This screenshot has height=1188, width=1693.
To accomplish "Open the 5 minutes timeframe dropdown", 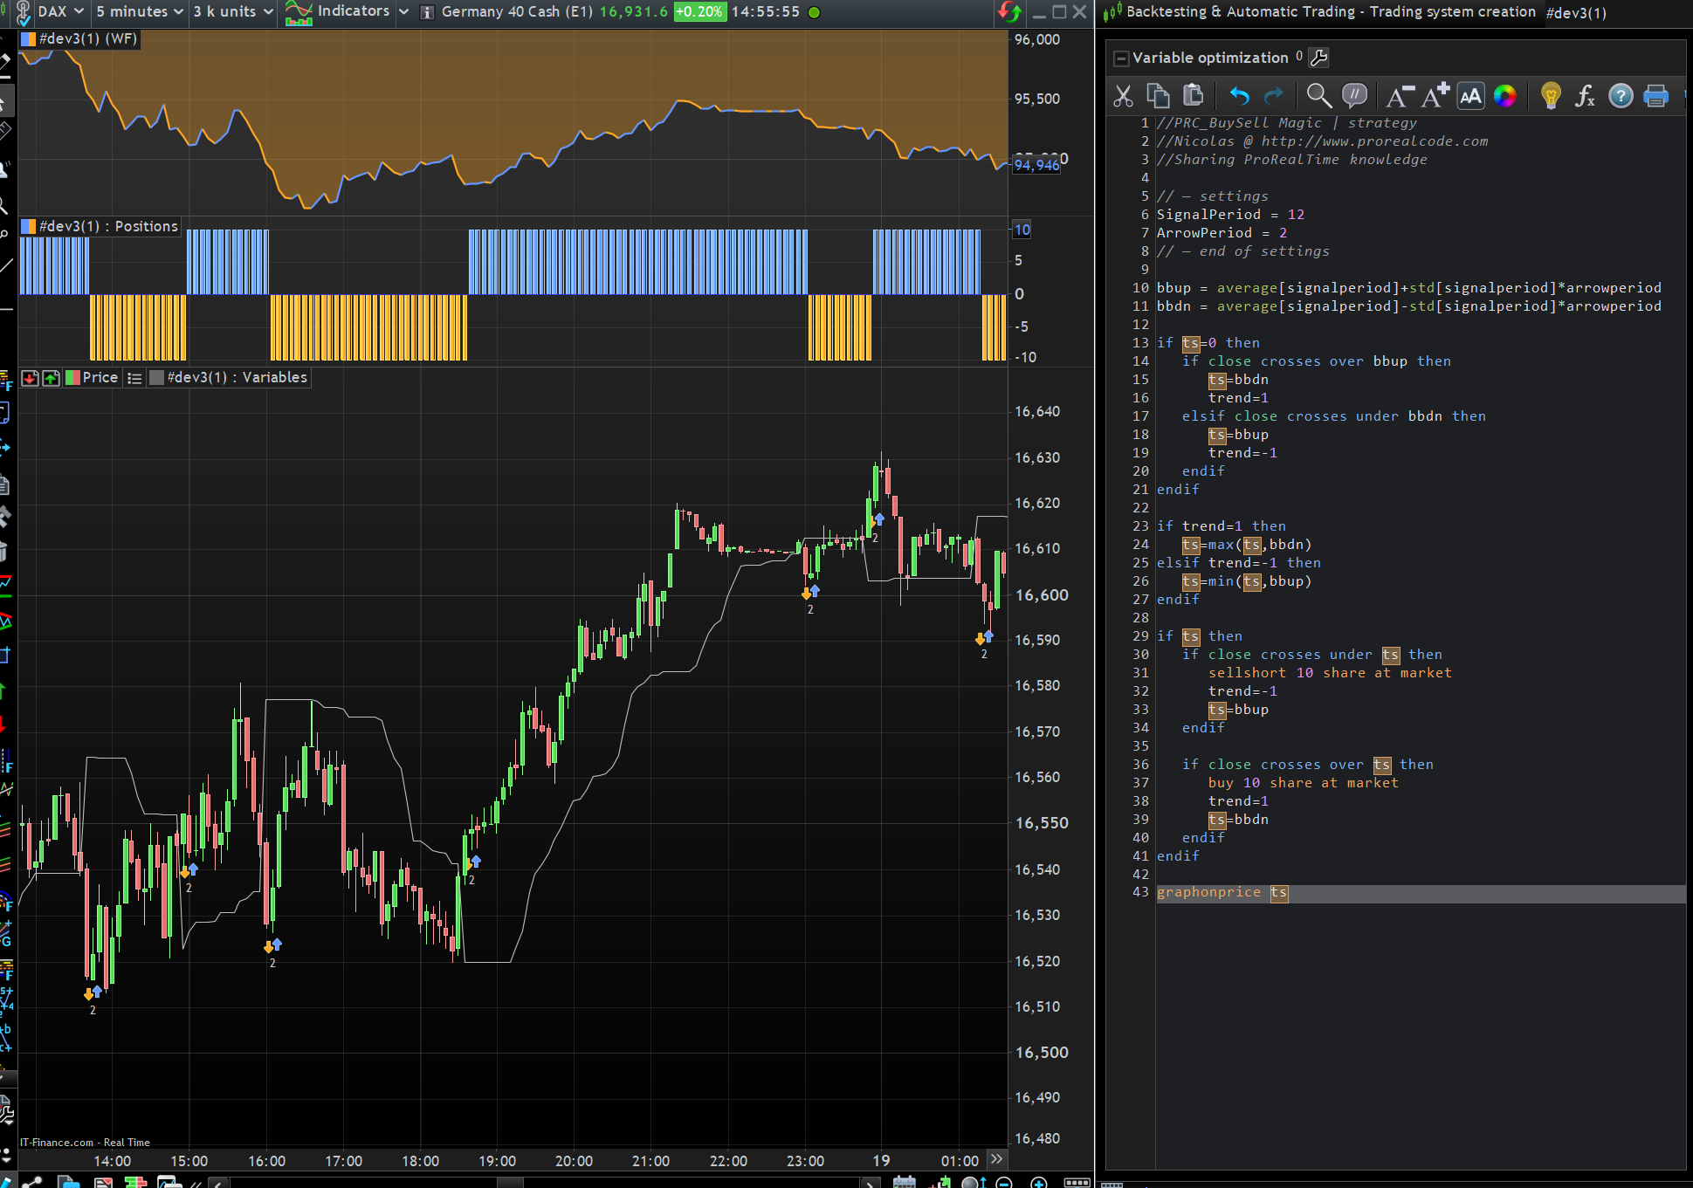I will click(x=140, y=11).
